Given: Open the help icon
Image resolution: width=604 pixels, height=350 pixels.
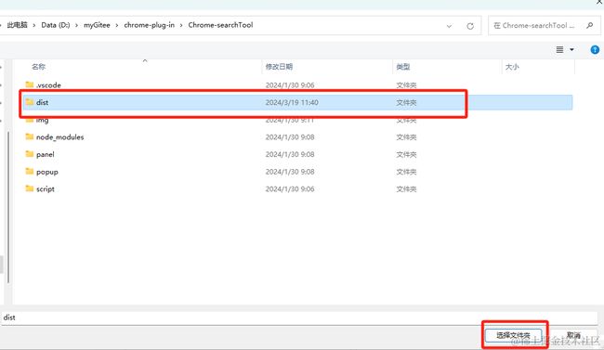Looking at the screenshot, I should point(595,50).
